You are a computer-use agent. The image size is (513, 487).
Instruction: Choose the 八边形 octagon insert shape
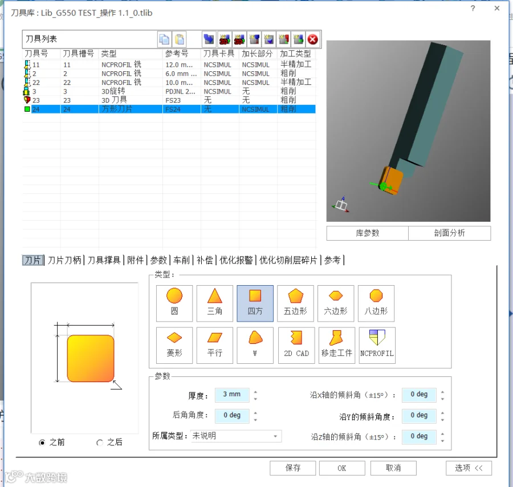point(376,303)
